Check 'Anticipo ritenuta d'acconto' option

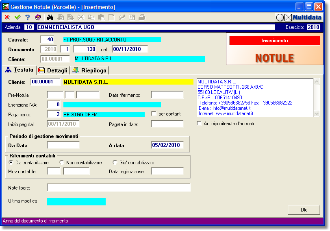click(199, 123)
